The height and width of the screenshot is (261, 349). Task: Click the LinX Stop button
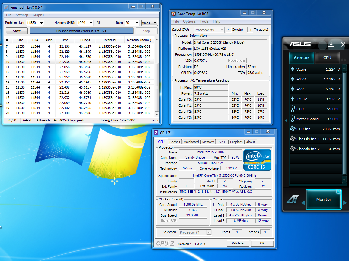pos(146,31)
